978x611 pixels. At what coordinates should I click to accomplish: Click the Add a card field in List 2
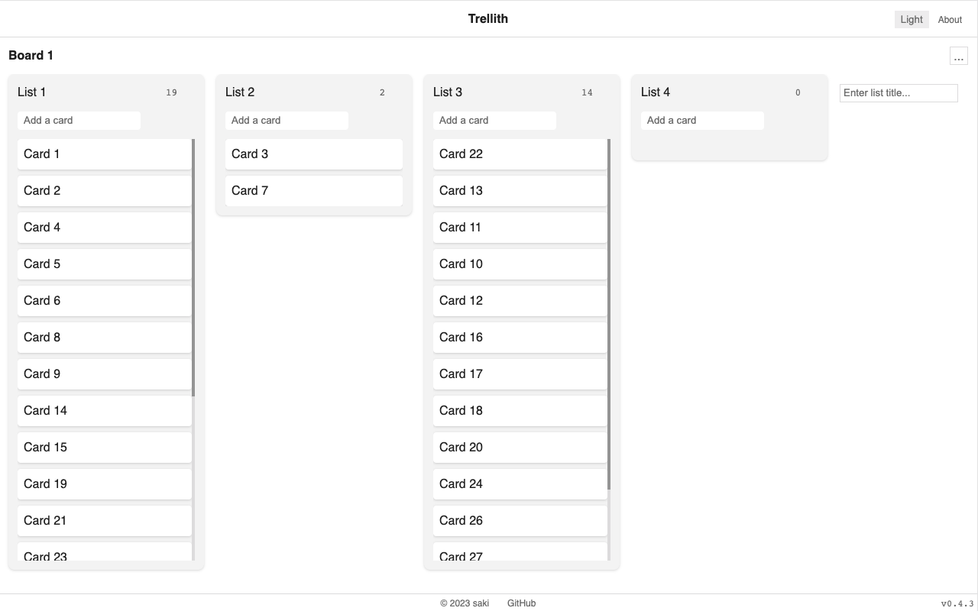(x=287, y=121)
